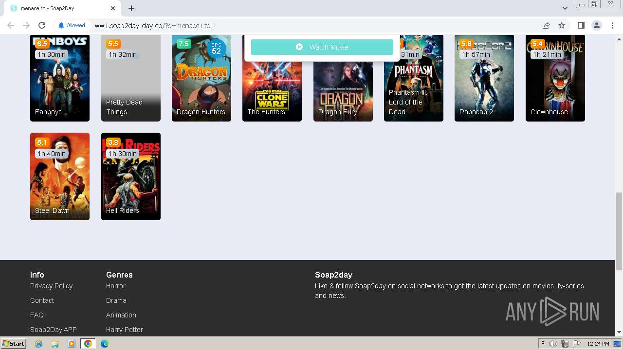The height and width of the screenshot is (350, 623).
Task: Show hidden tray icons arrow
Action: coord(543,344)
